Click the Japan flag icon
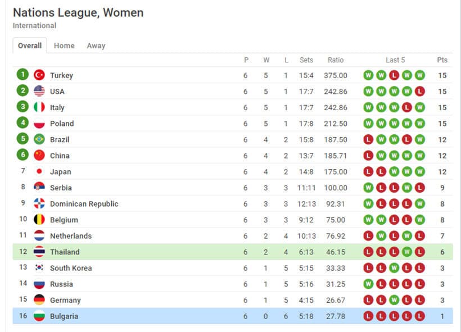461x332 pixels. [x=39, y=171]
